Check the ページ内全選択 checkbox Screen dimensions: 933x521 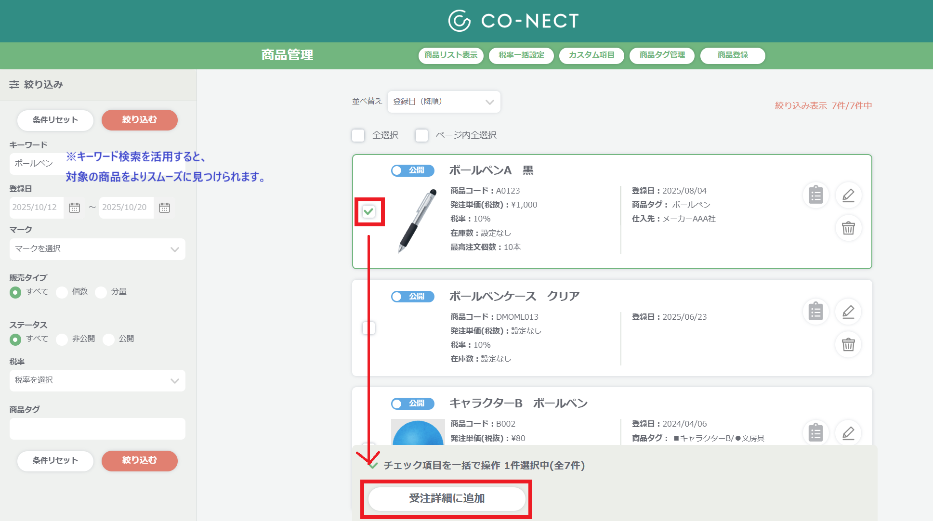pyautogui.click(x=421, y=135)
